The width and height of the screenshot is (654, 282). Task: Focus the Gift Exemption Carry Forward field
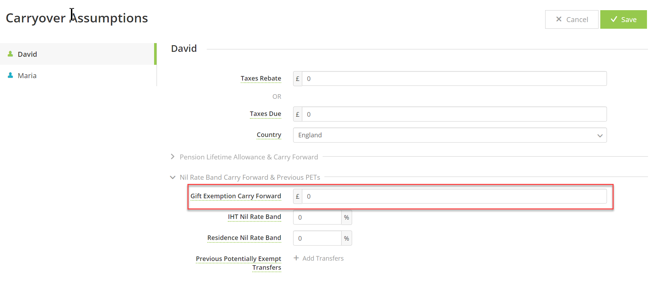(454, 196)
